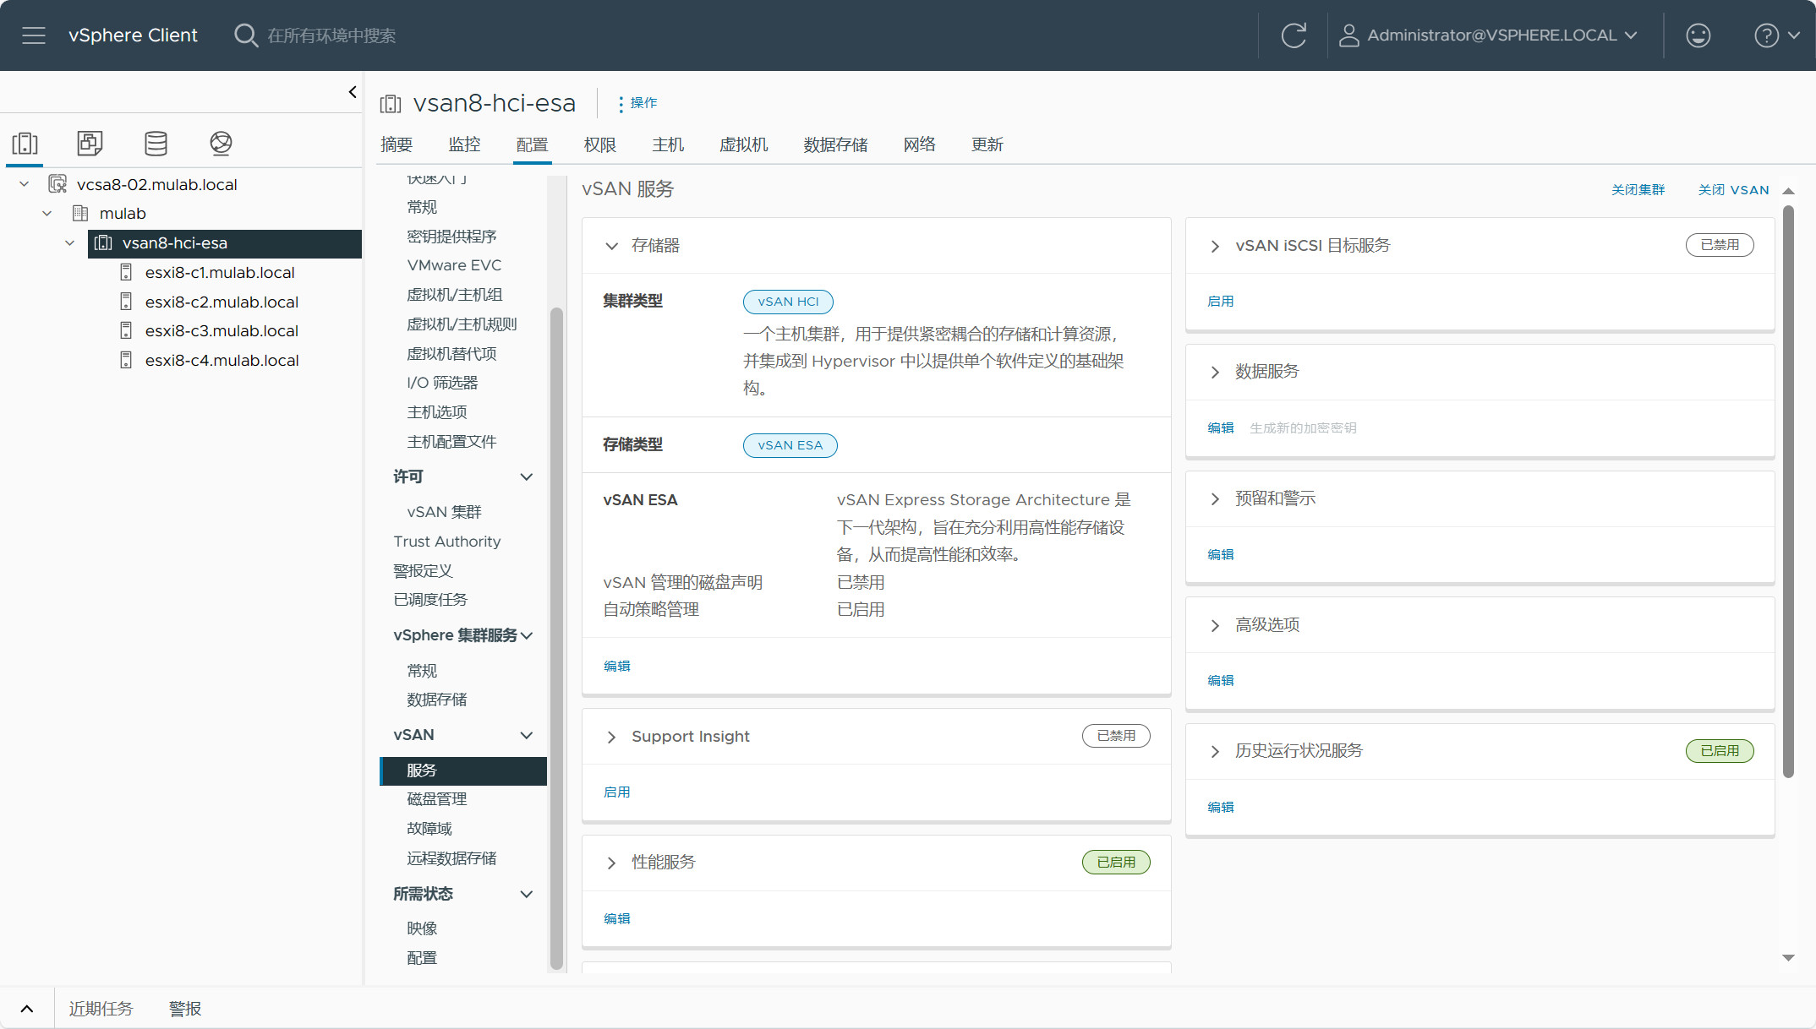Open the 摘要 tab
This screenshot has height=1029, width=1816.
point(397,144)
